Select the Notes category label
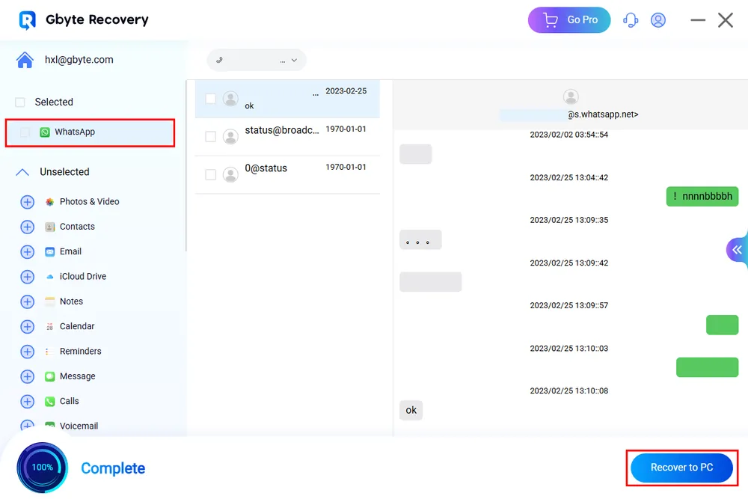This screenshot has height=499, width=748. coord(71,301)
